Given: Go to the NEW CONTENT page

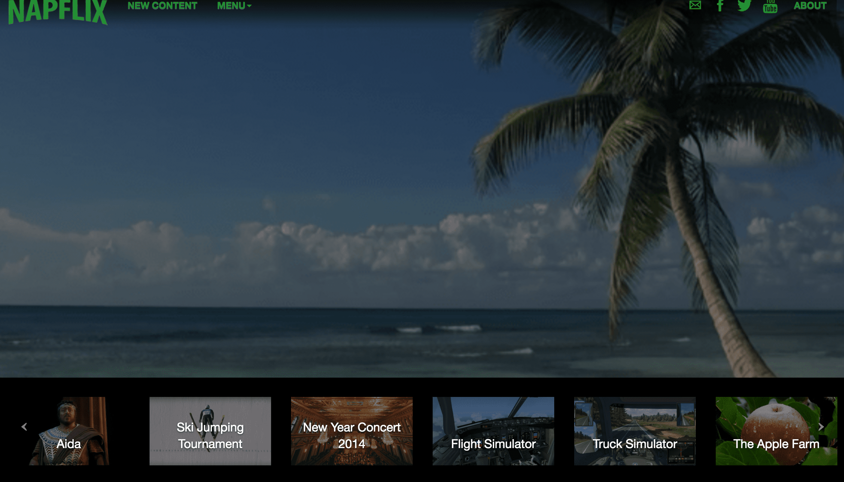Looking at the screenshot, I should pyautogui.click(x=162, y=6).
